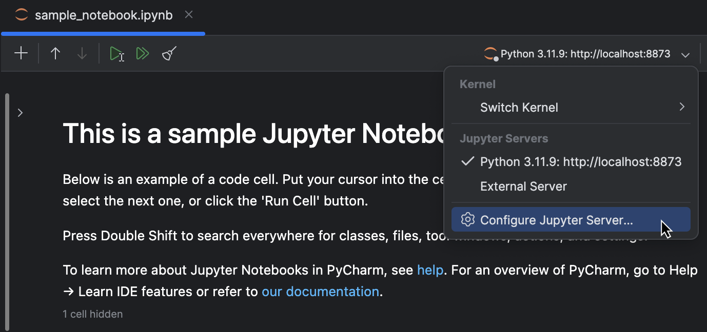Select the Move Cell Down arrow icon
707x332 pixels.
pyautogui.click(x=82, y=53)
